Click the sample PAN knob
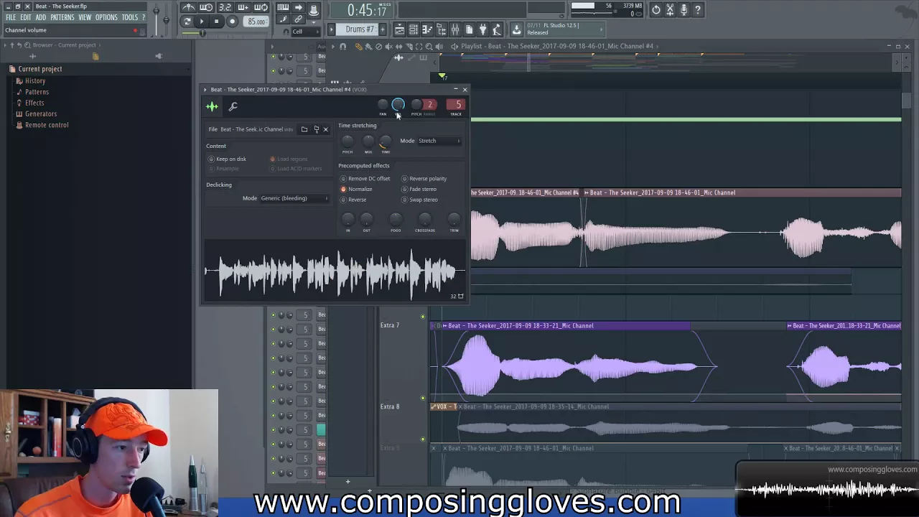 [383, 106]
